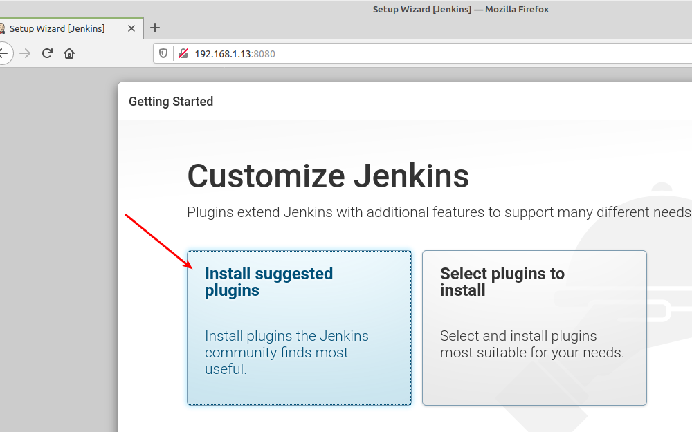Screen dimensions: 692x432
Task: Focus the address bar showing 192.168.1.13
Action: 415,53
